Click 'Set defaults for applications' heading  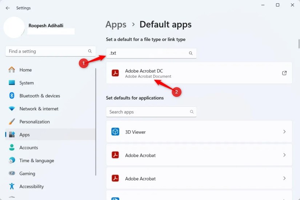click(135, 98)
